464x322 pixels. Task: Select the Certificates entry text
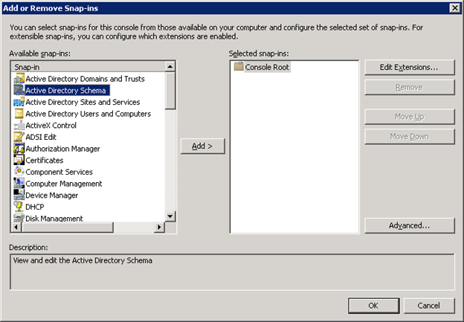point(45,161)
